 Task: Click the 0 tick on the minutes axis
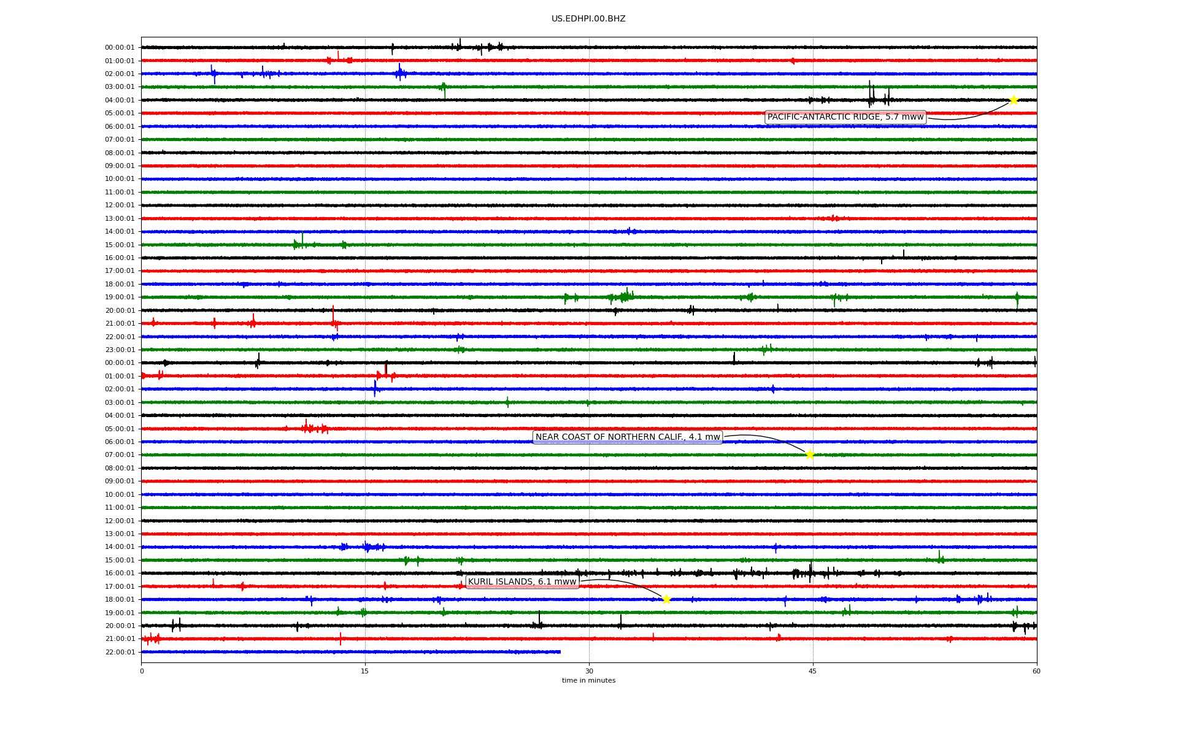(142, 672)
